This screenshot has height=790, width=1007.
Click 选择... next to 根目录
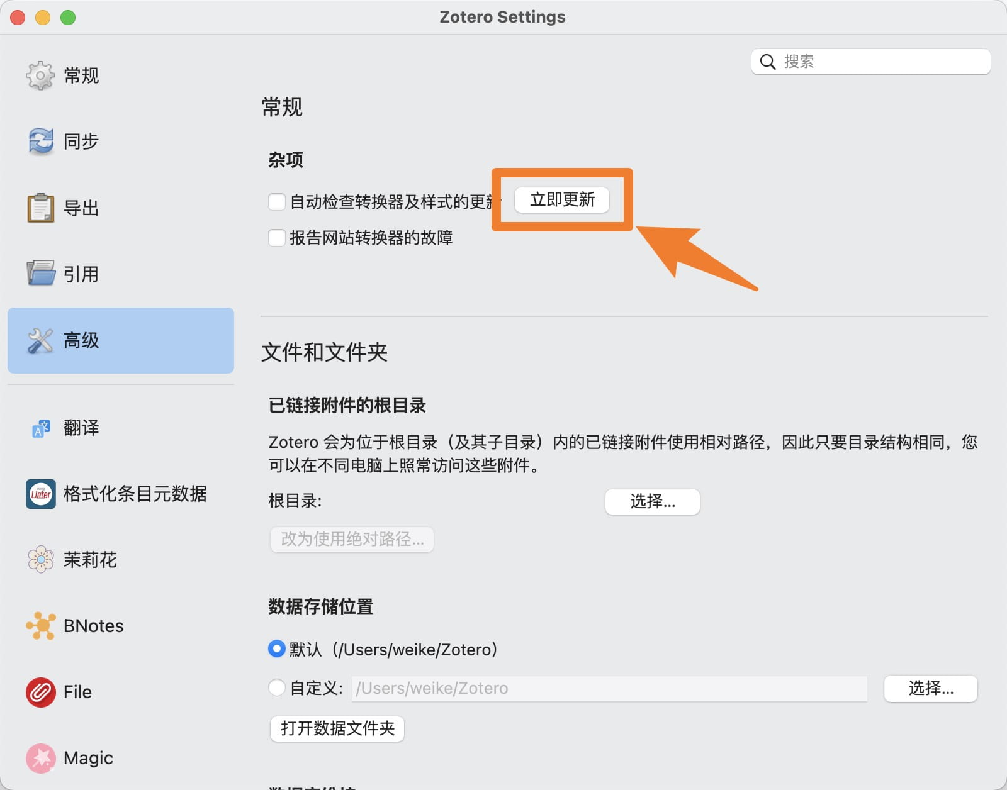point(652,501)
